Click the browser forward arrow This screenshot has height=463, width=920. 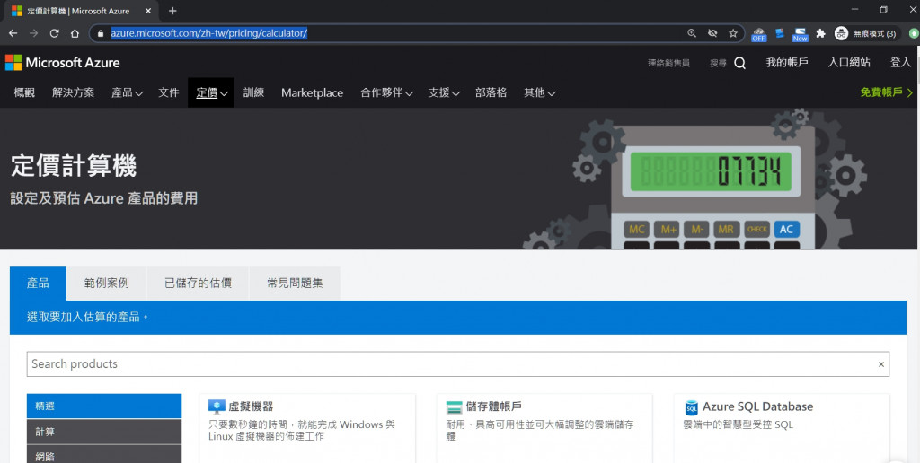(x=33, y=33)
